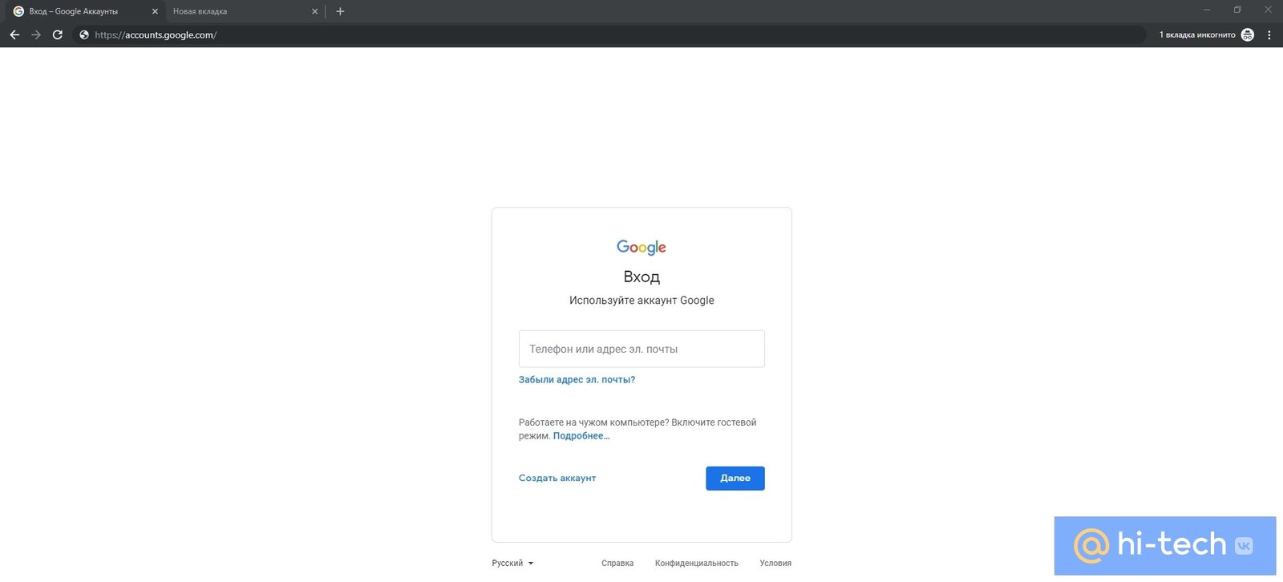Click the 'Вход' heading text
This screenshot has height=582, width=1283.
pos(641,277)
